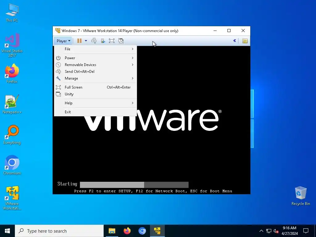
Task: Click the VMware boot progress bar
Action: click(134, 185)
